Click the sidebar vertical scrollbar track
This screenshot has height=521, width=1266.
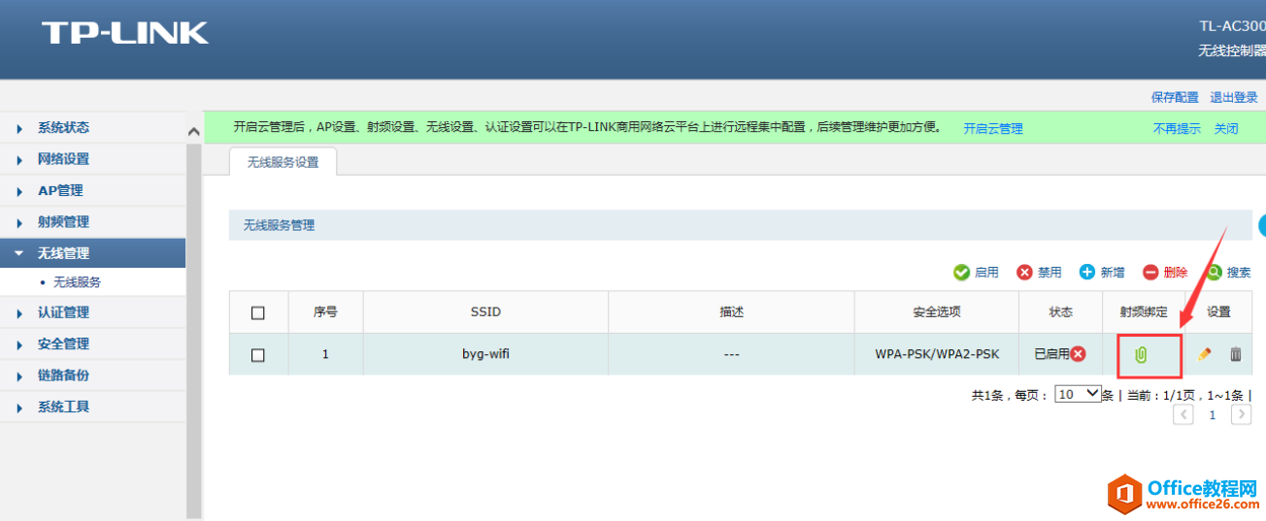193,330
